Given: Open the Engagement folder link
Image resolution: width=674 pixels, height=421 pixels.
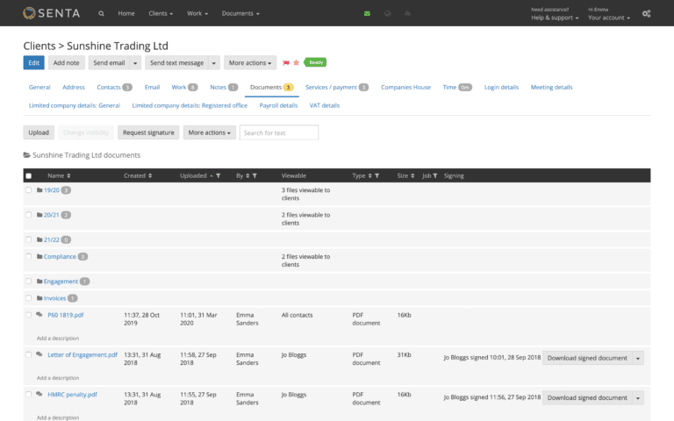Looking at the screenshot, I should pos(61,282).
